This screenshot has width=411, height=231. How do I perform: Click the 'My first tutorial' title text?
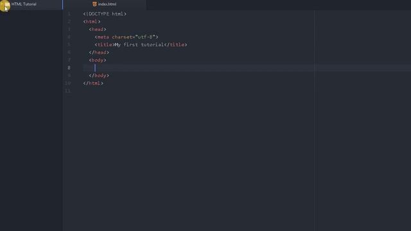coord(139,45)
